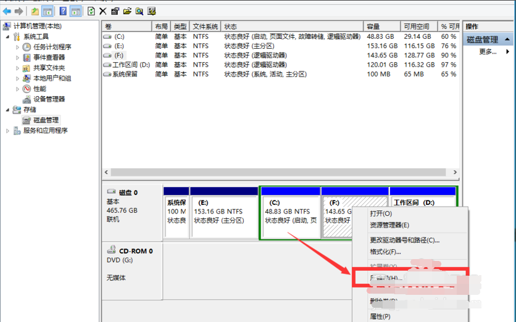Click the left arrow of horizontal scrollbar
This screenshot has height=322, width=516.
(106, 172)
